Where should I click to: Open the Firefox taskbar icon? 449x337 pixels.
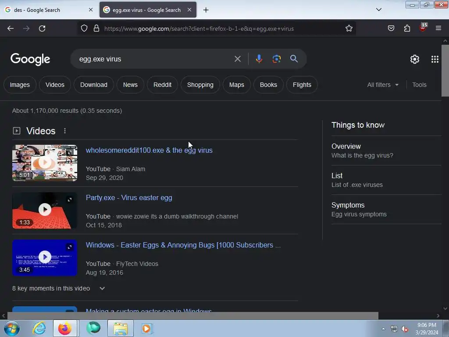65,328
